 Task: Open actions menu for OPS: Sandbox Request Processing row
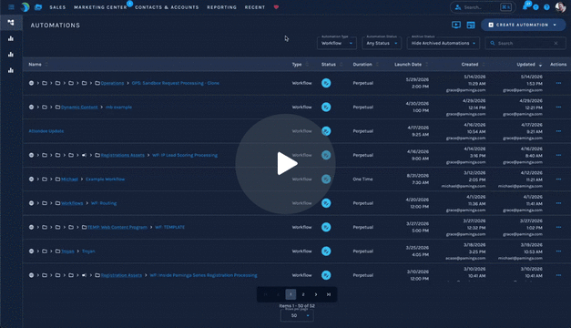click(558, 83)
